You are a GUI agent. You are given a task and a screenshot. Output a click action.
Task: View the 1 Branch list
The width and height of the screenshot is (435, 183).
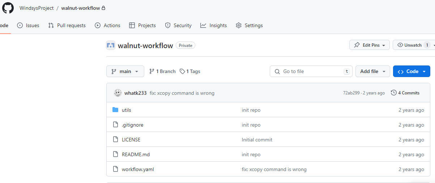162,71
